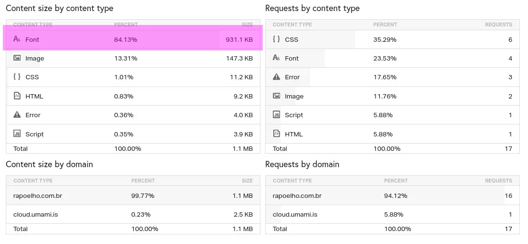Click the 35.29% CSS percent bar

[385, 39]
